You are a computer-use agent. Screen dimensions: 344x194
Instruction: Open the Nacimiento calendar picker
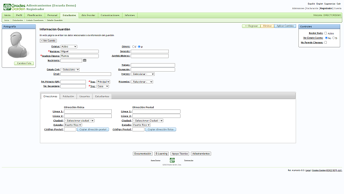coord(85,60)
